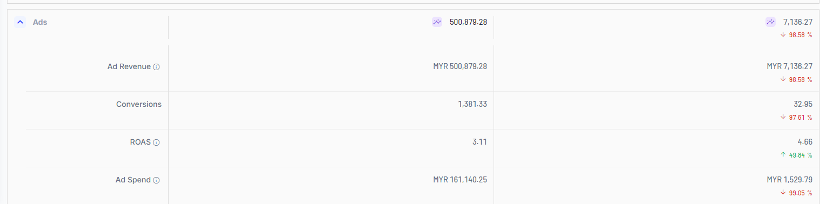Select the MYR 161,140.25 ad spend value
The image size is (826, 204).
click(460, 180)
